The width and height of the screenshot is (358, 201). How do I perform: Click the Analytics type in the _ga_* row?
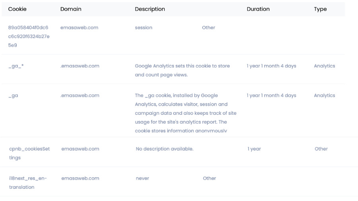[324, 66]
